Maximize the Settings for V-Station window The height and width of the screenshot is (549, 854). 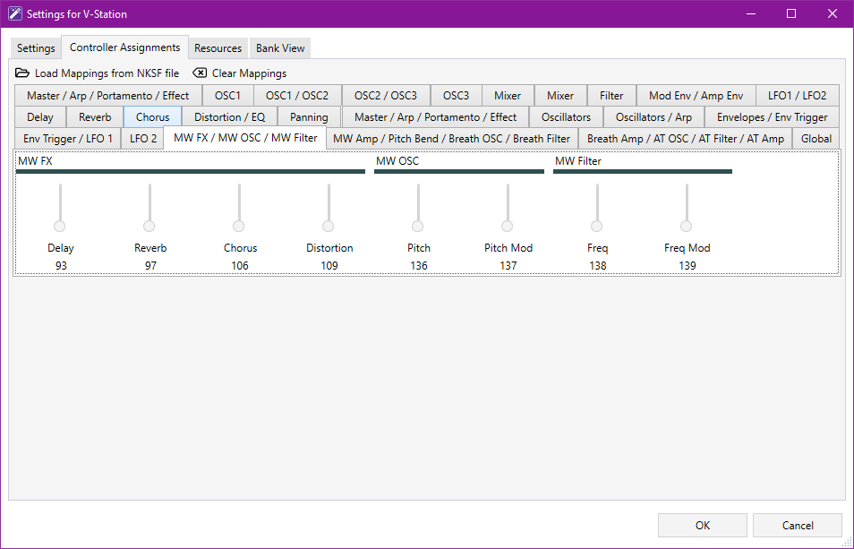792,13
